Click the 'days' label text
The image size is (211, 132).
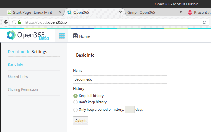pyautogui.click(x=139, y=110)
